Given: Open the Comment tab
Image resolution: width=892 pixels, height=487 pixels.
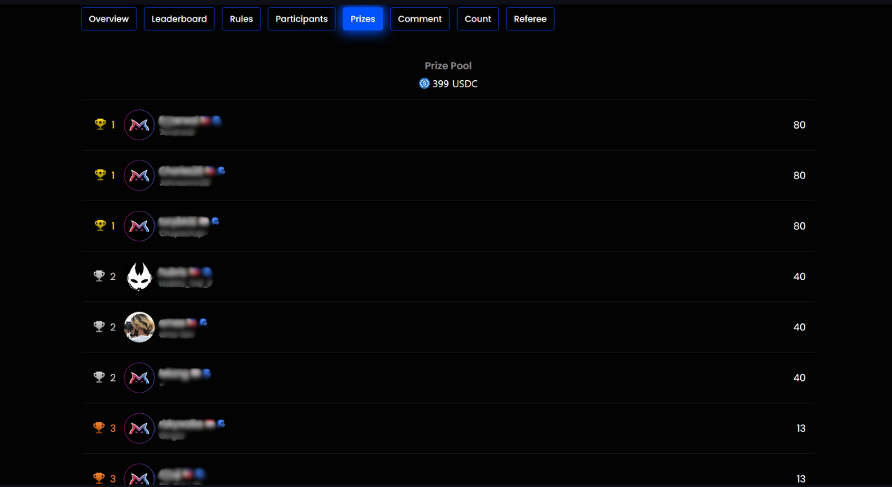Looking at the screenshot, I should [x=419, y=19].
